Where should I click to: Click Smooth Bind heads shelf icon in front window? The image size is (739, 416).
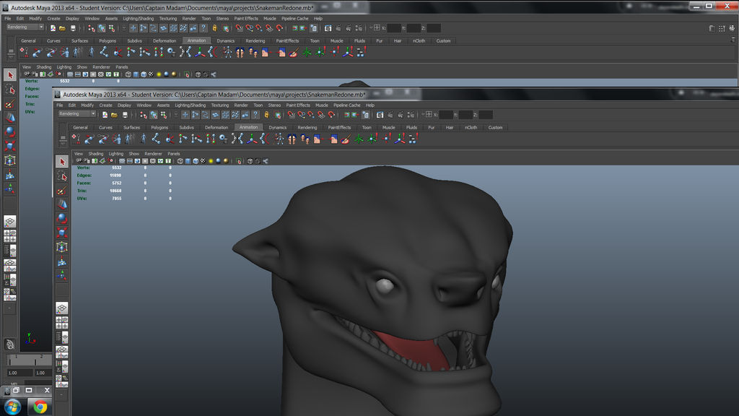click(x=291, y=139)
